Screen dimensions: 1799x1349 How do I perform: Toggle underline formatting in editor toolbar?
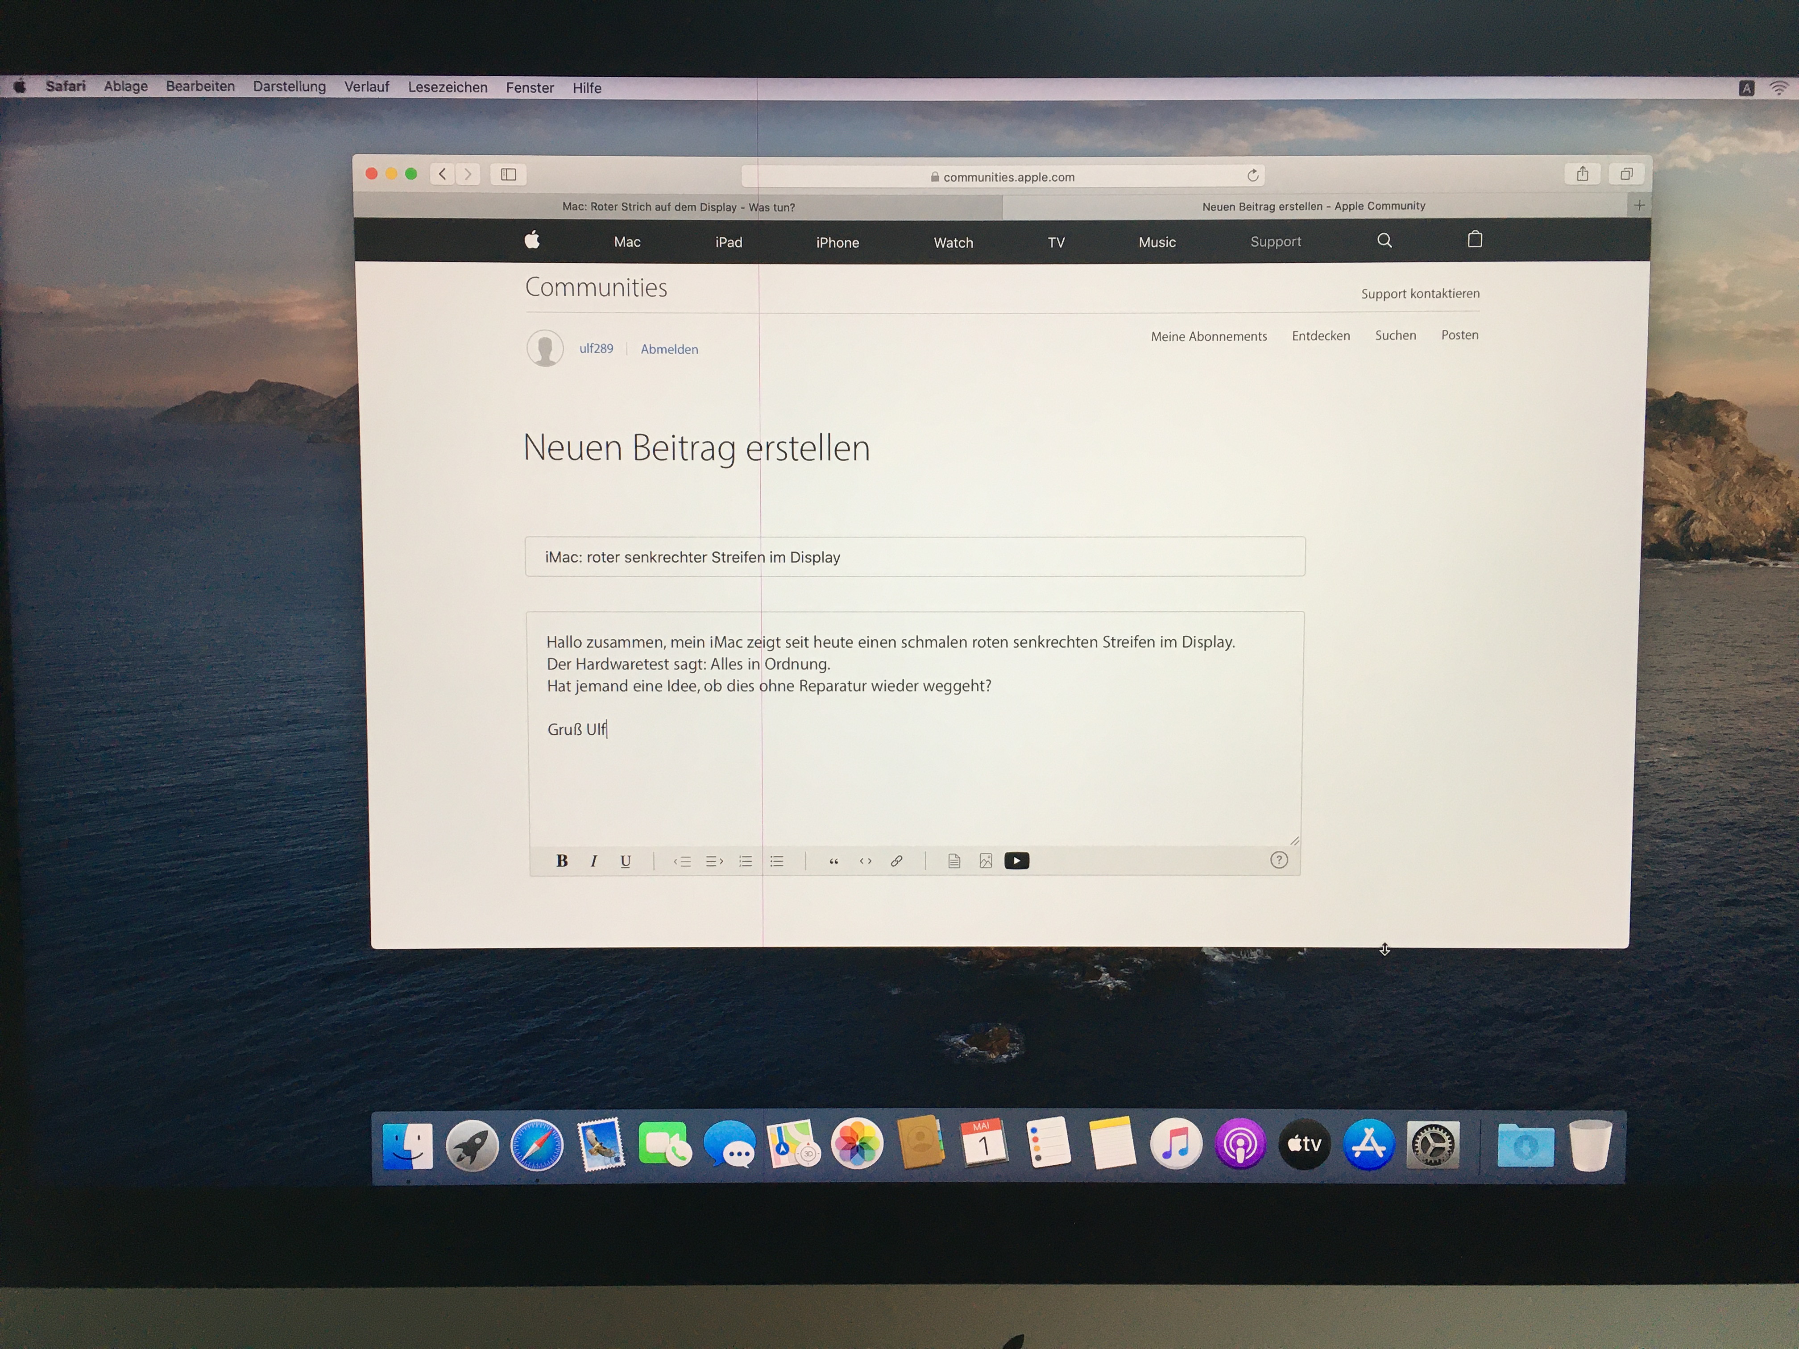pyautogui.click(x=626, y=861)
